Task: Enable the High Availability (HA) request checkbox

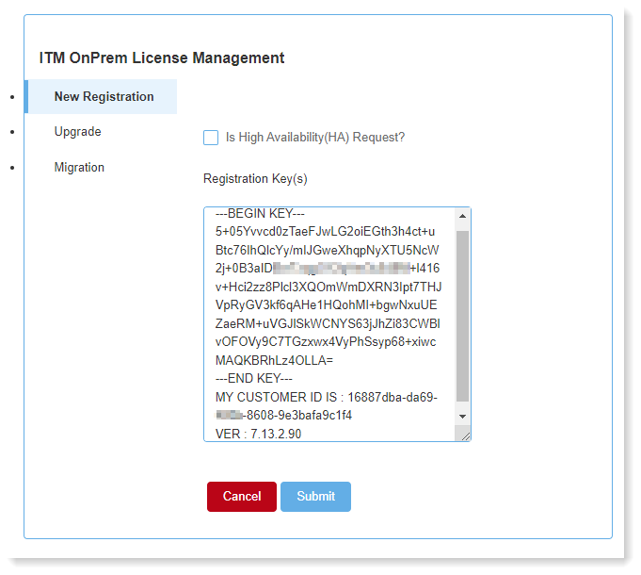Action: (211, 138)
